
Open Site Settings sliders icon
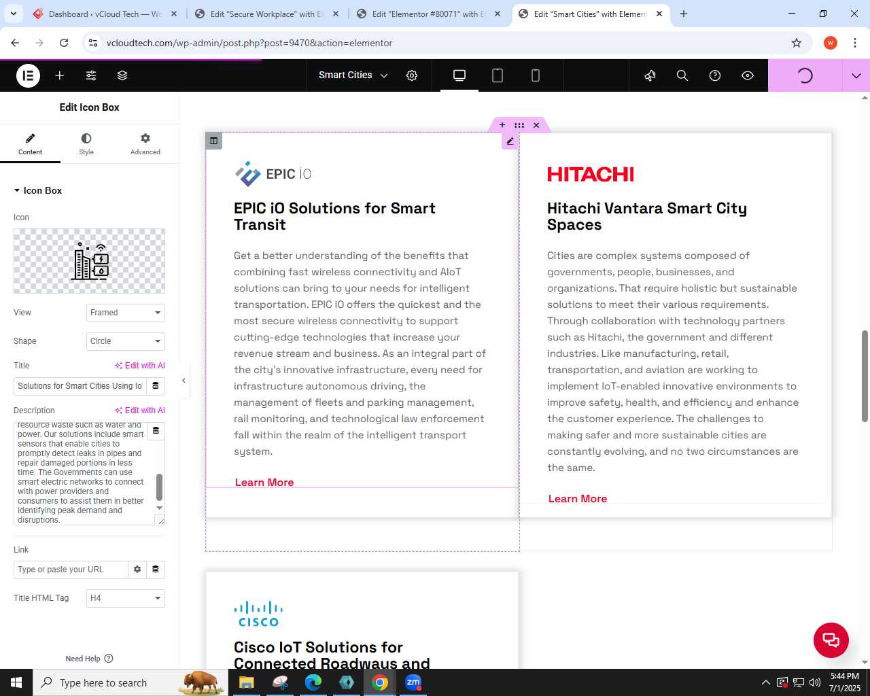pos(91,75)
